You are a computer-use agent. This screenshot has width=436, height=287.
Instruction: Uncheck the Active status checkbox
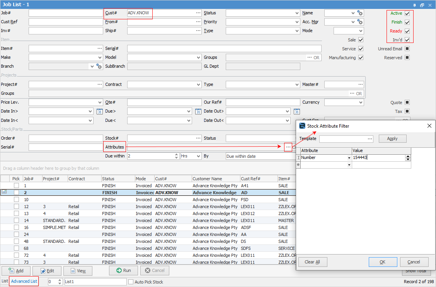407,14
